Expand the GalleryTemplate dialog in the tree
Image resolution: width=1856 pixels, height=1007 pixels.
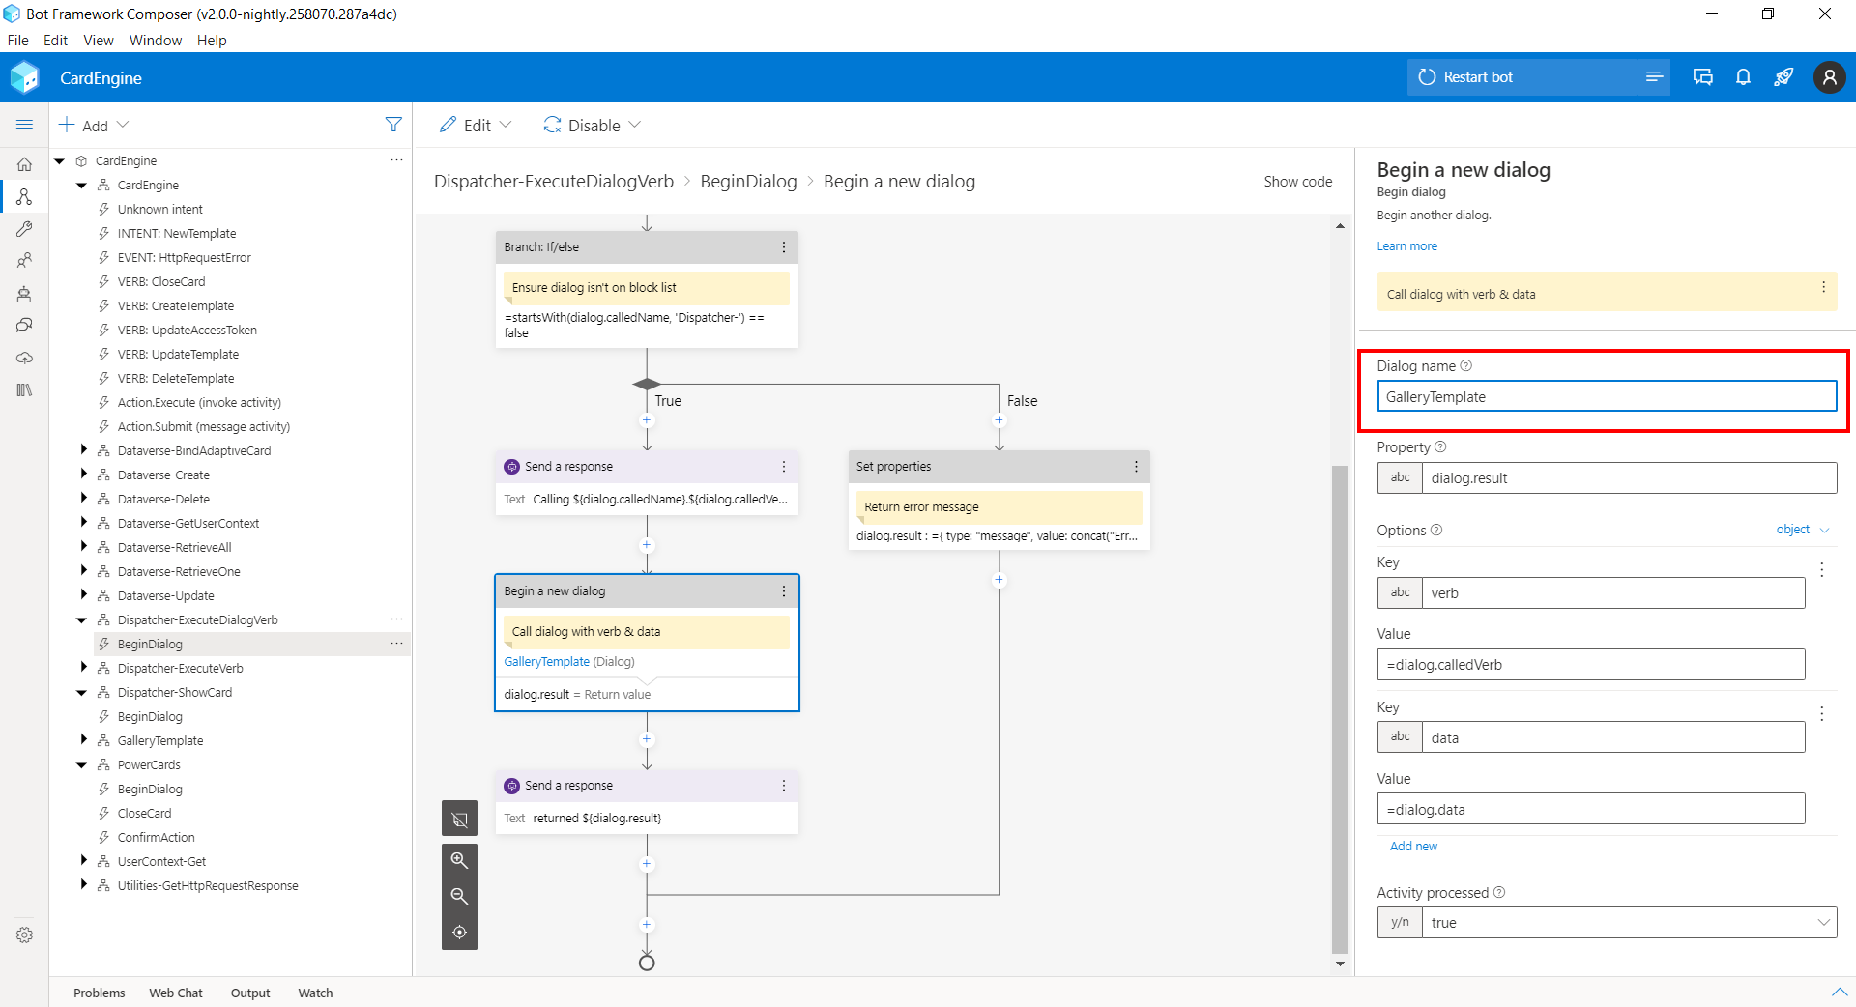pos(84,740)
